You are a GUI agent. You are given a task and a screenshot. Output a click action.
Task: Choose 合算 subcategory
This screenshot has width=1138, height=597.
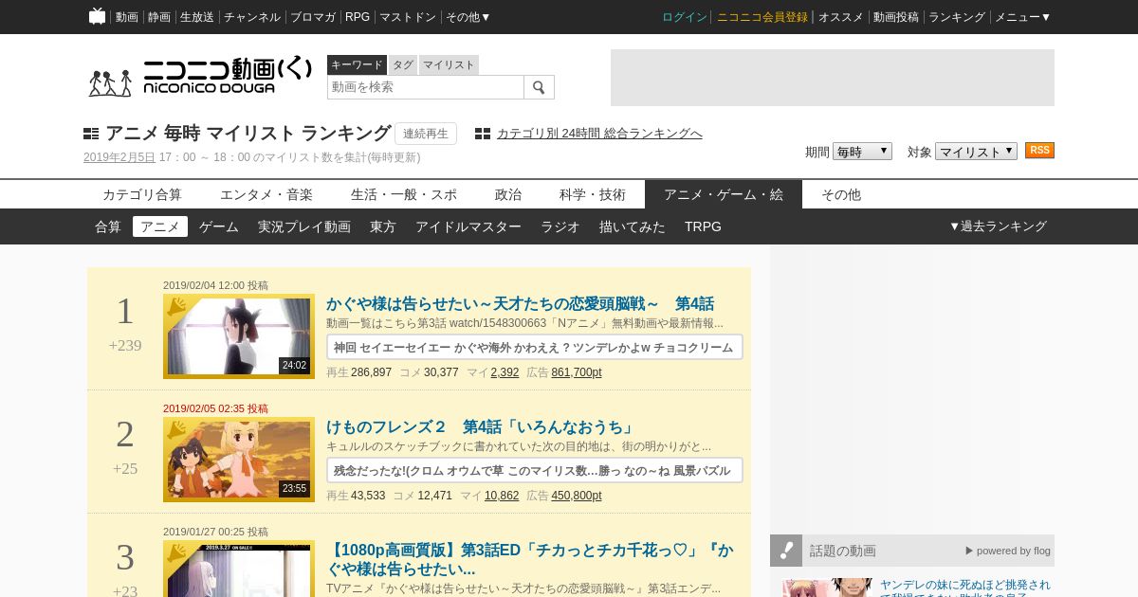(x=108, y=226)
